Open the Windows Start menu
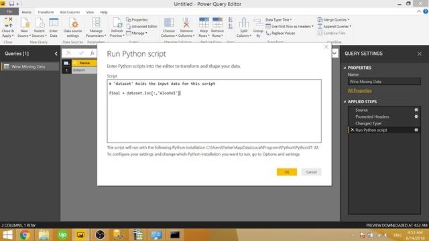 7,235
